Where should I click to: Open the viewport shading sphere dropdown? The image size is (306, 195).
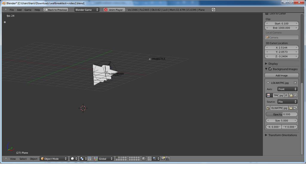click(x=74, y=159)
